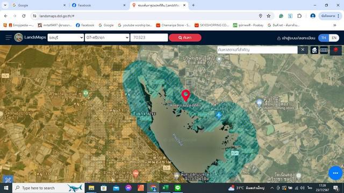The width and height of the screenshot is (344, 193).
Task: Click the red search button
Action: [x=185, y=38]
